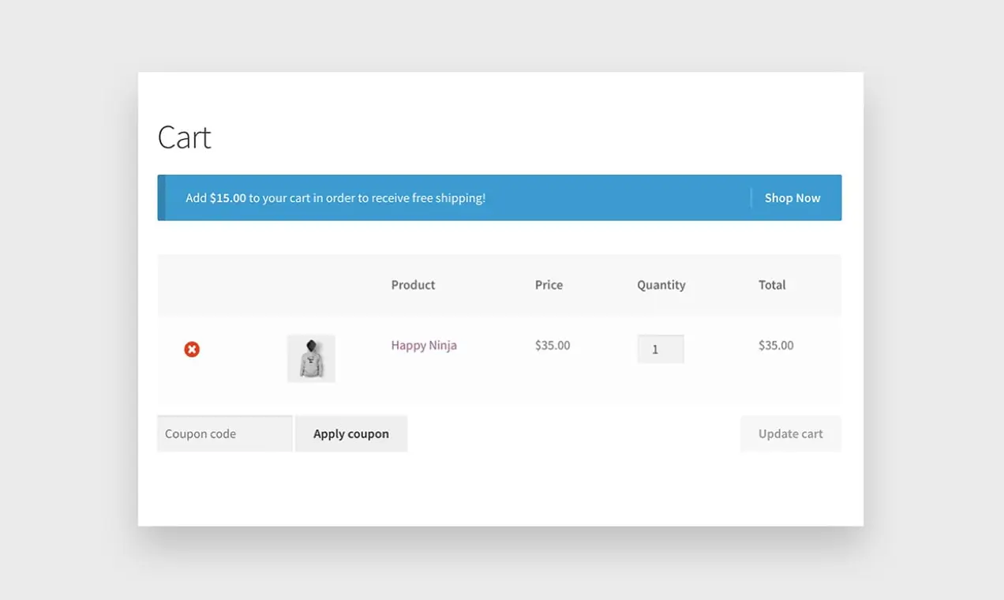Viewport: 1004px width, 600px height.
Task: Click the dark blue left edge of banner
Action: (161, 198)
